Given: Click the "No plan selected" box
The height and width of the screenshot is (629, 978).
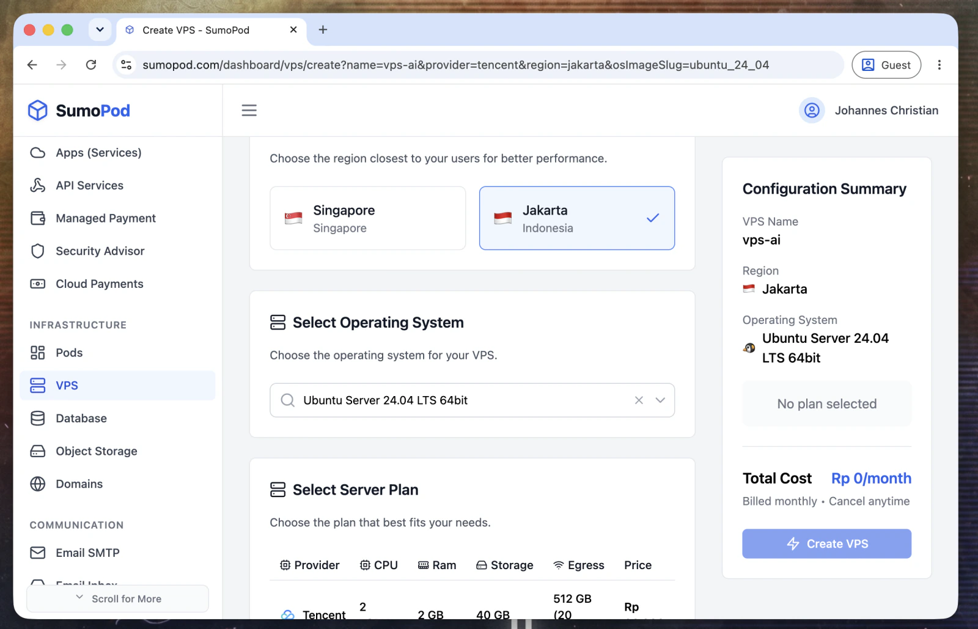Looking at the screenshot, I should [826, 404].
